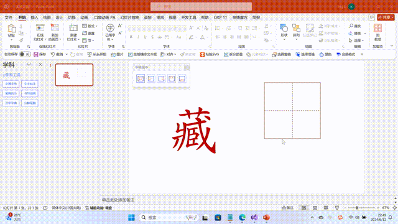Click the Paste SVG (粘贴SVG) button

tap(210, 54)
